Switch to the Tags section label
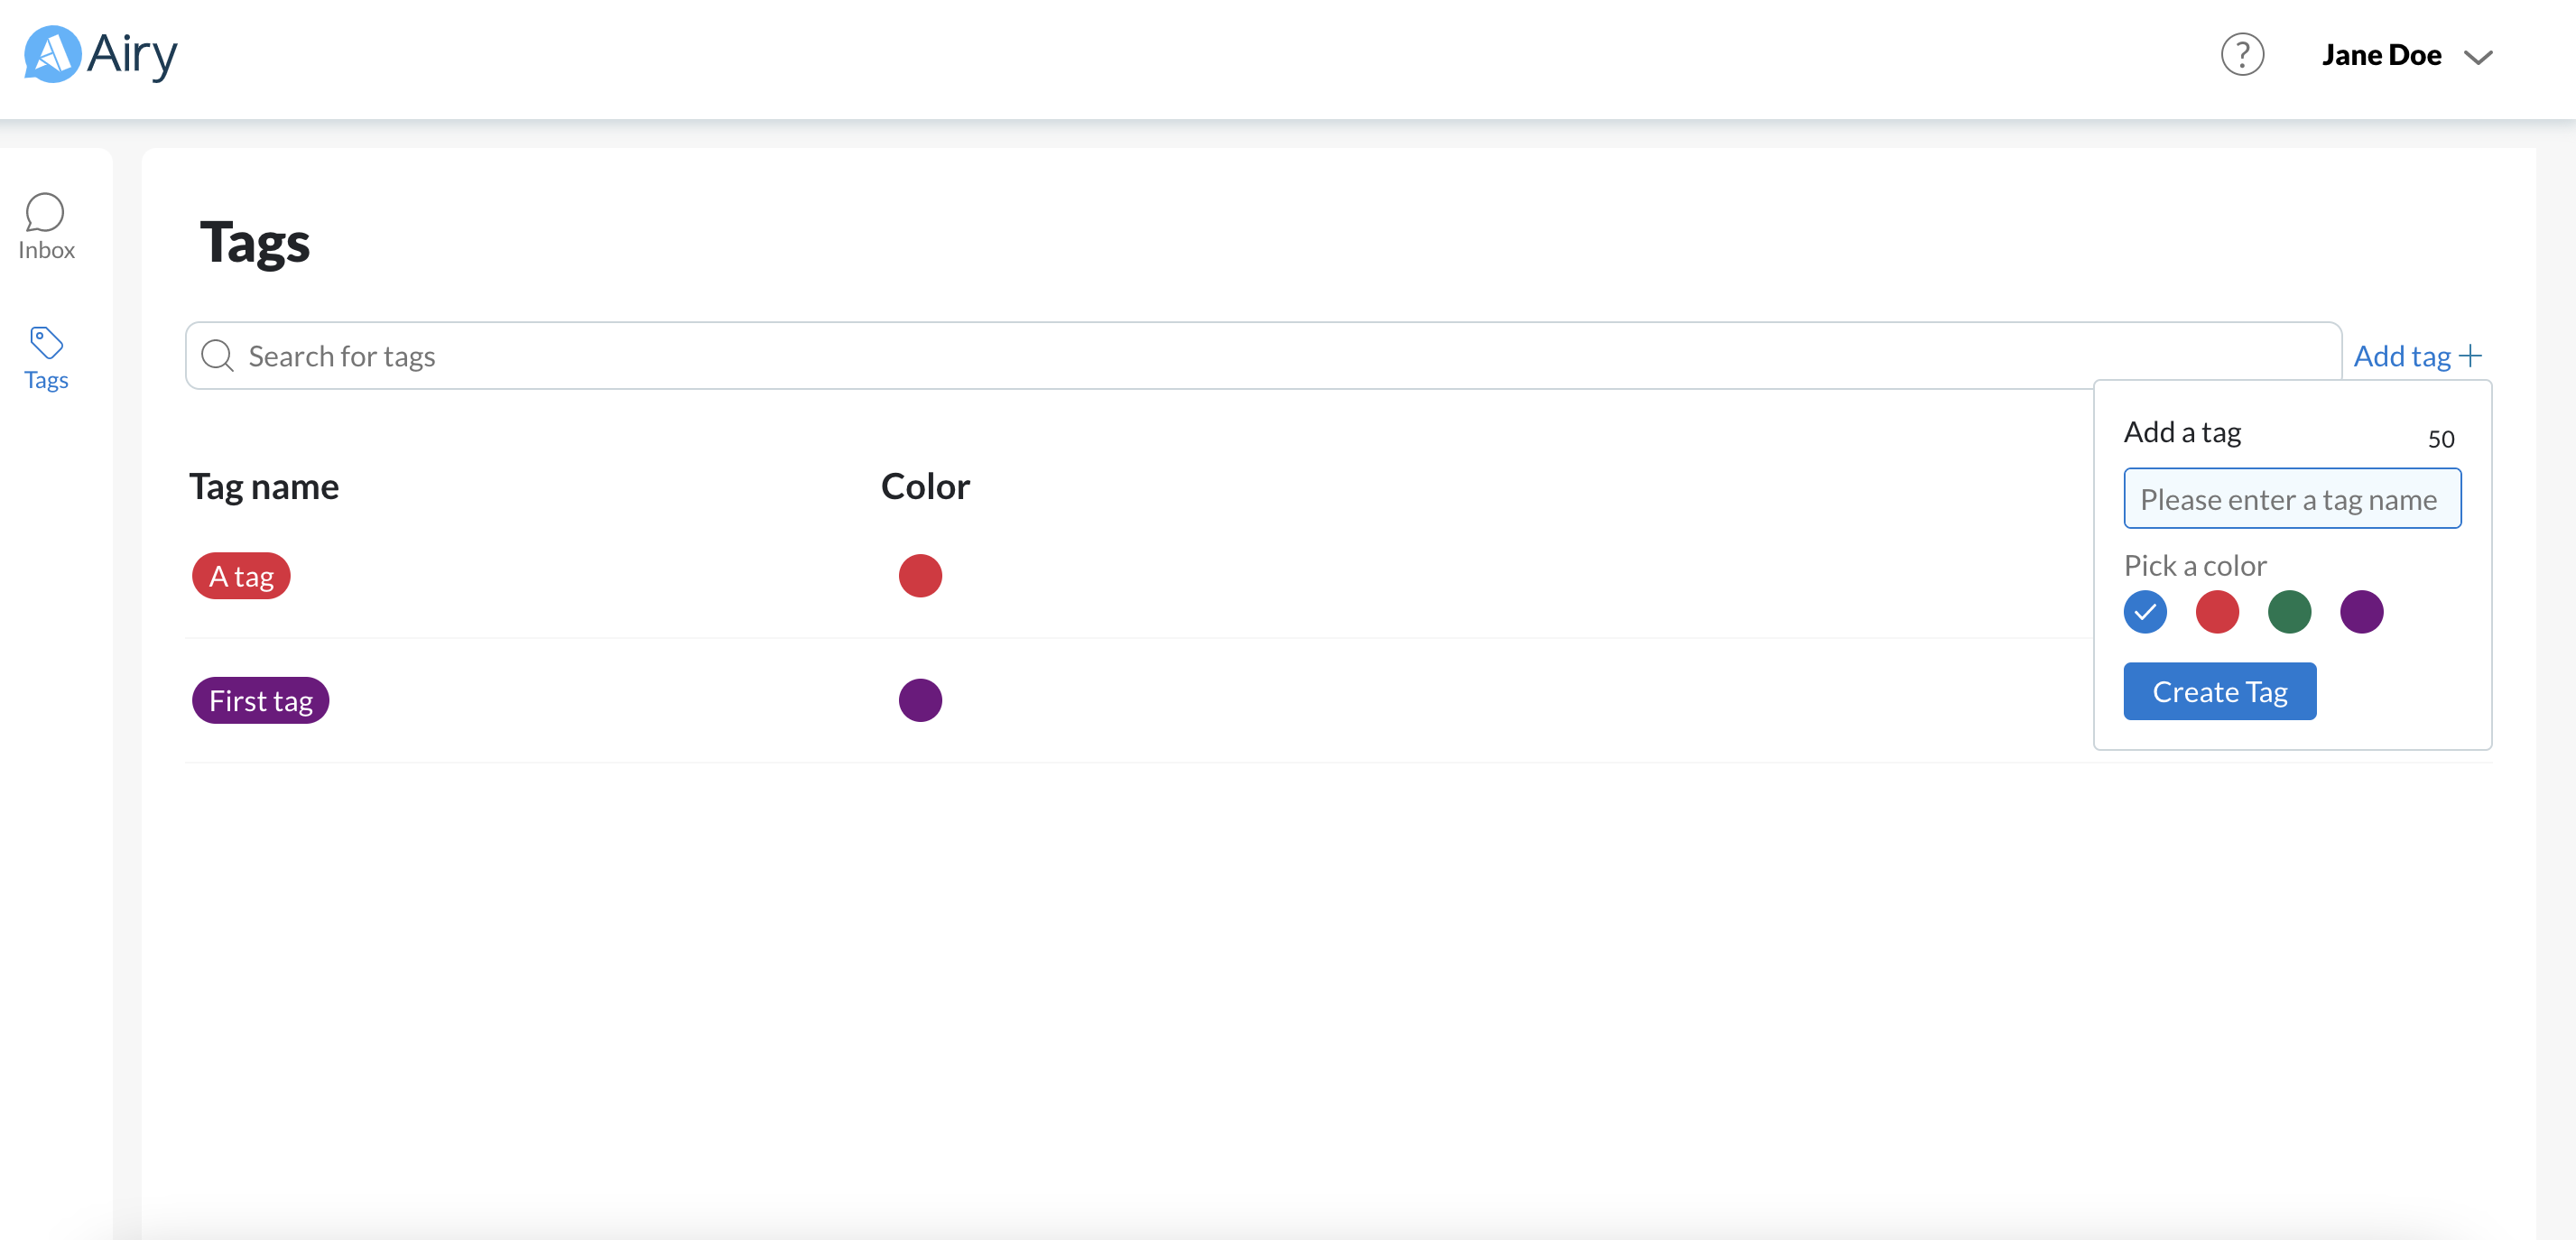Viewport: 2576px width, 1240px height. (x=46, y=380)
